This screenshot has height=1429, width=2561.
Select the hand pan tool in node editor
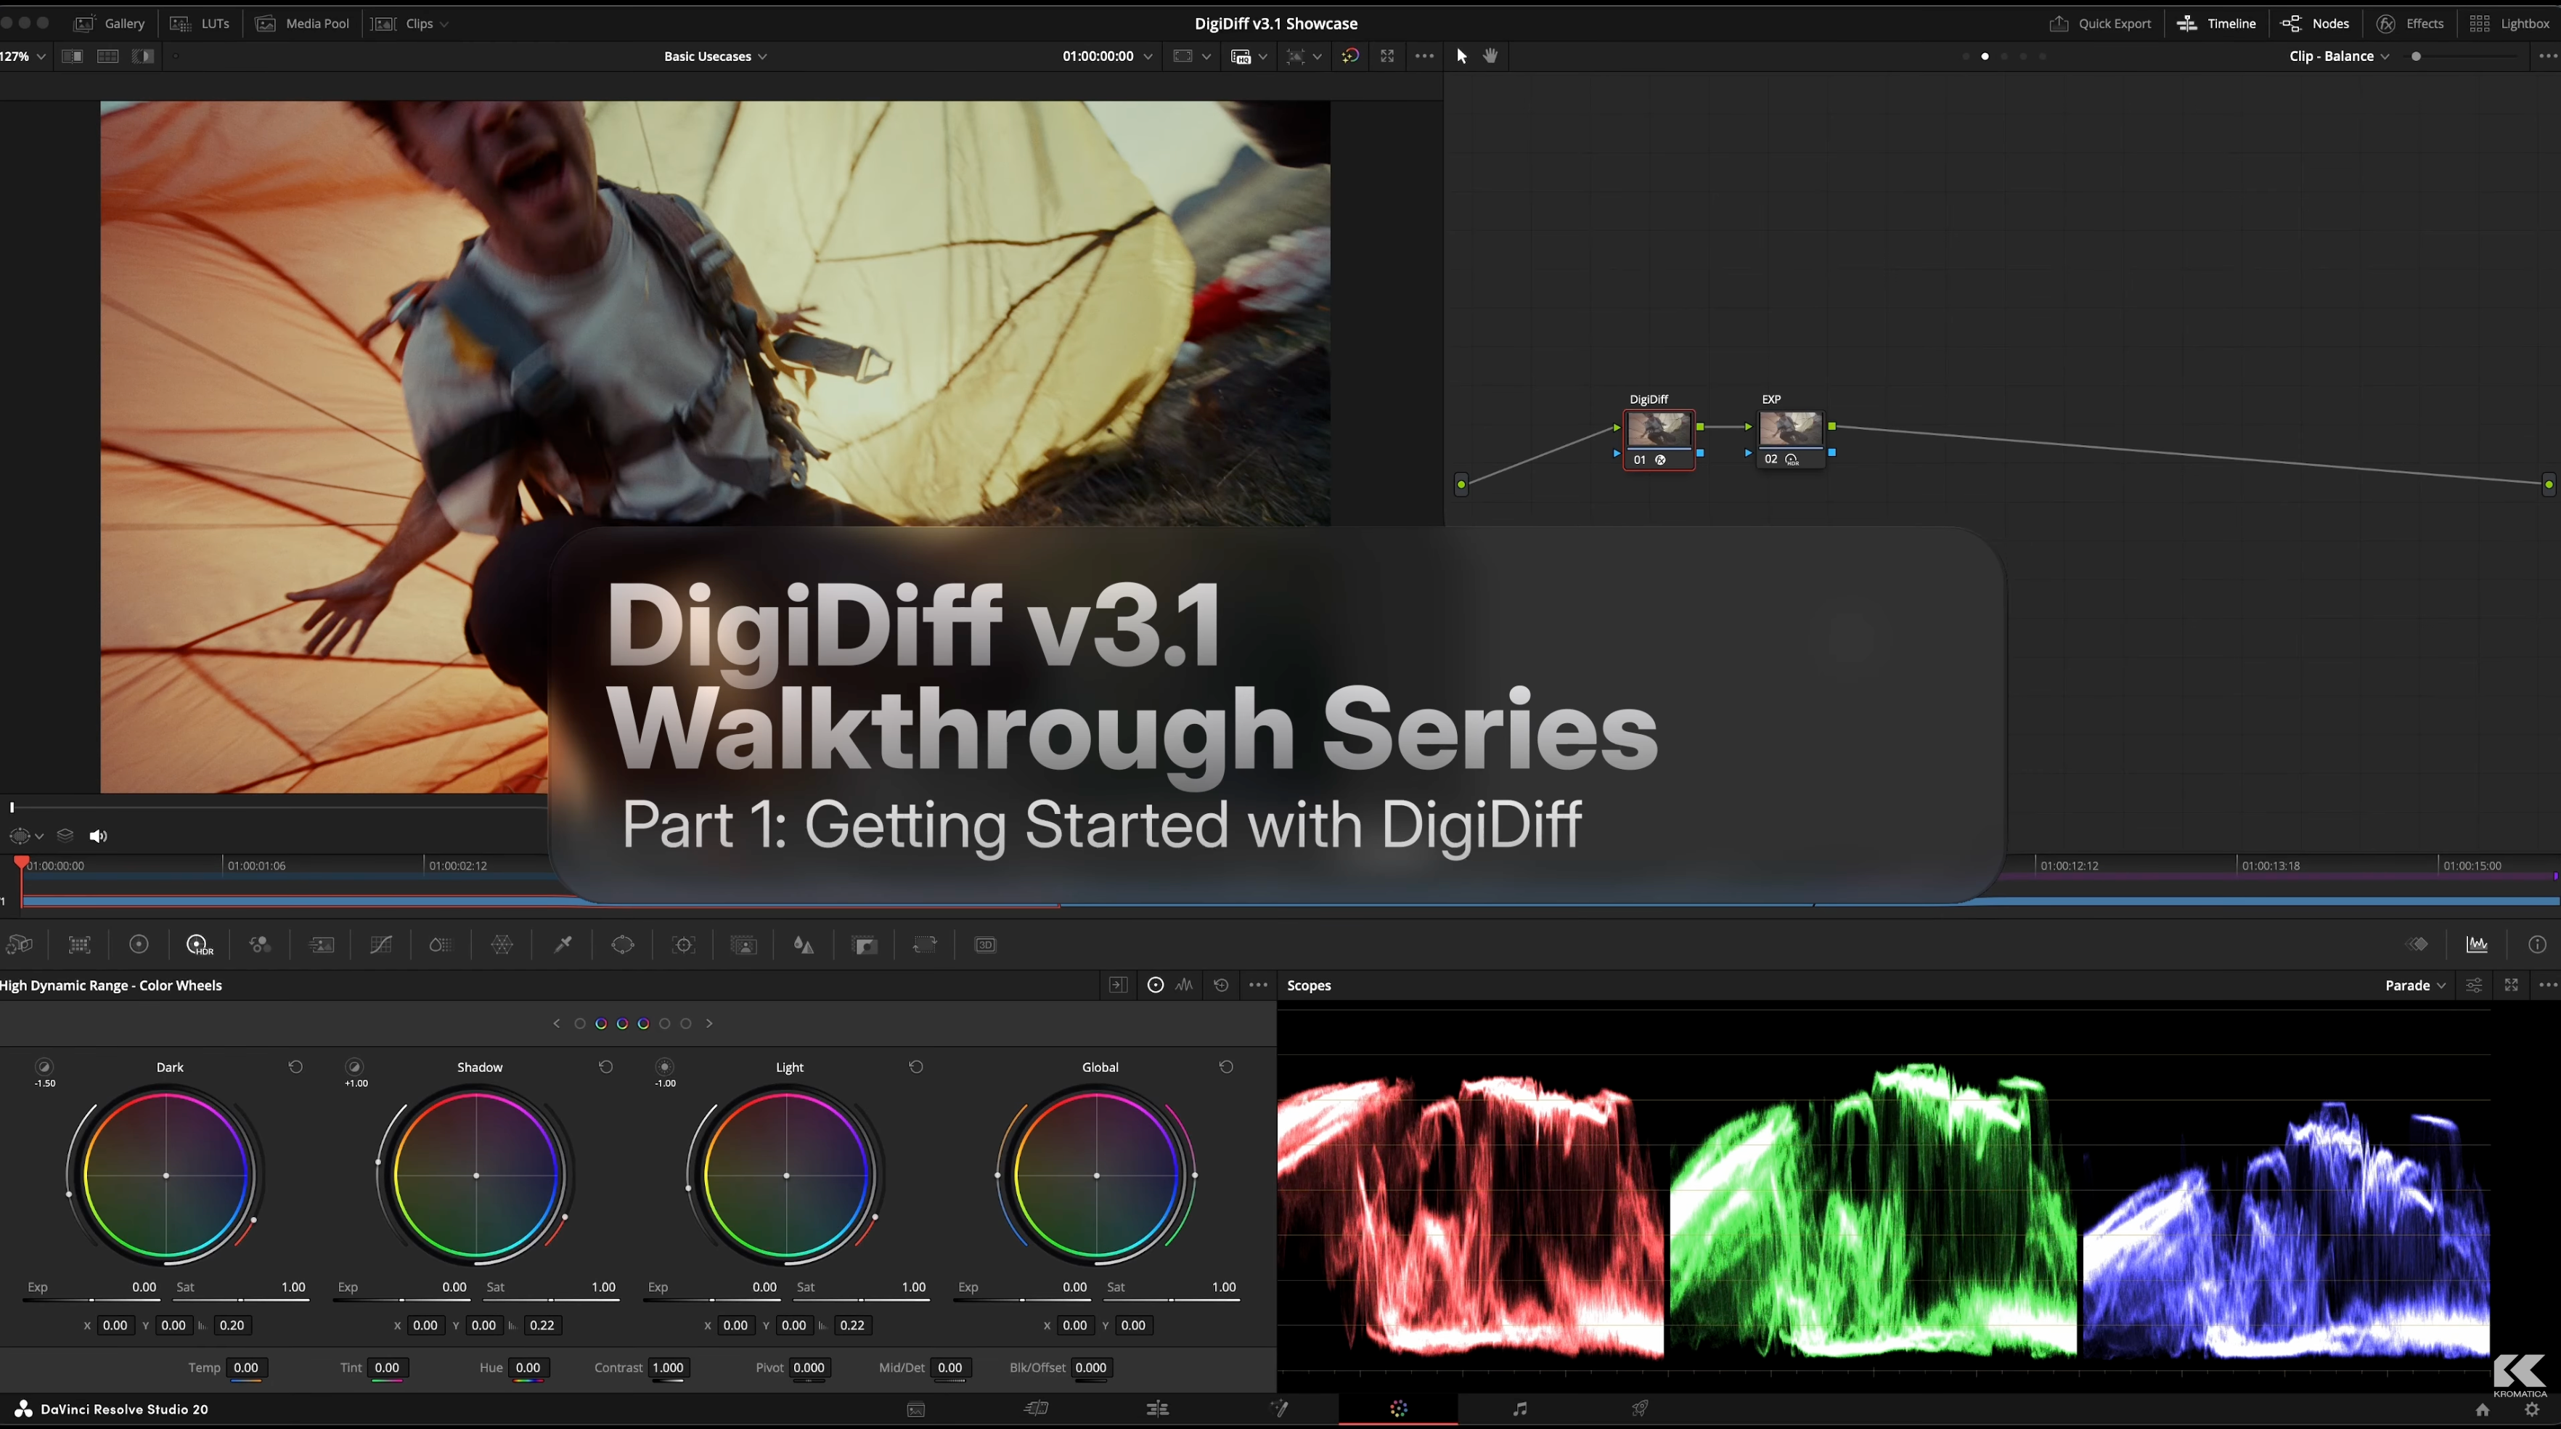pyautogui.click(x=1490, y=56)
